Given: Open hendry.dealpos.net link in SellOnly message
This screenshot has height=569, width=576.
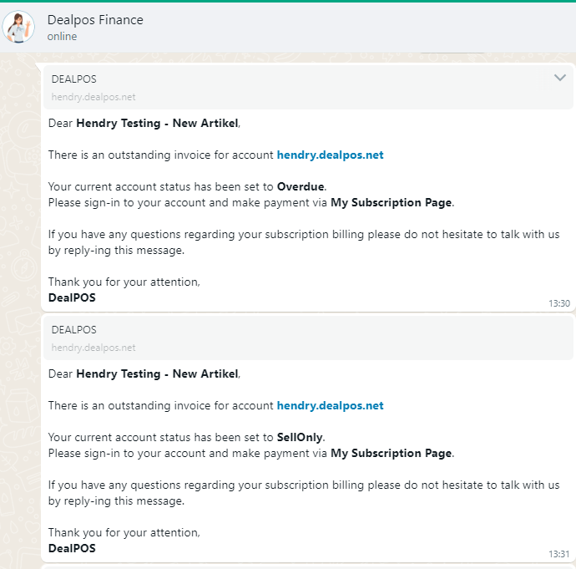Looking at the screenshot, I should pyautogui.click(x=330, y=406).
